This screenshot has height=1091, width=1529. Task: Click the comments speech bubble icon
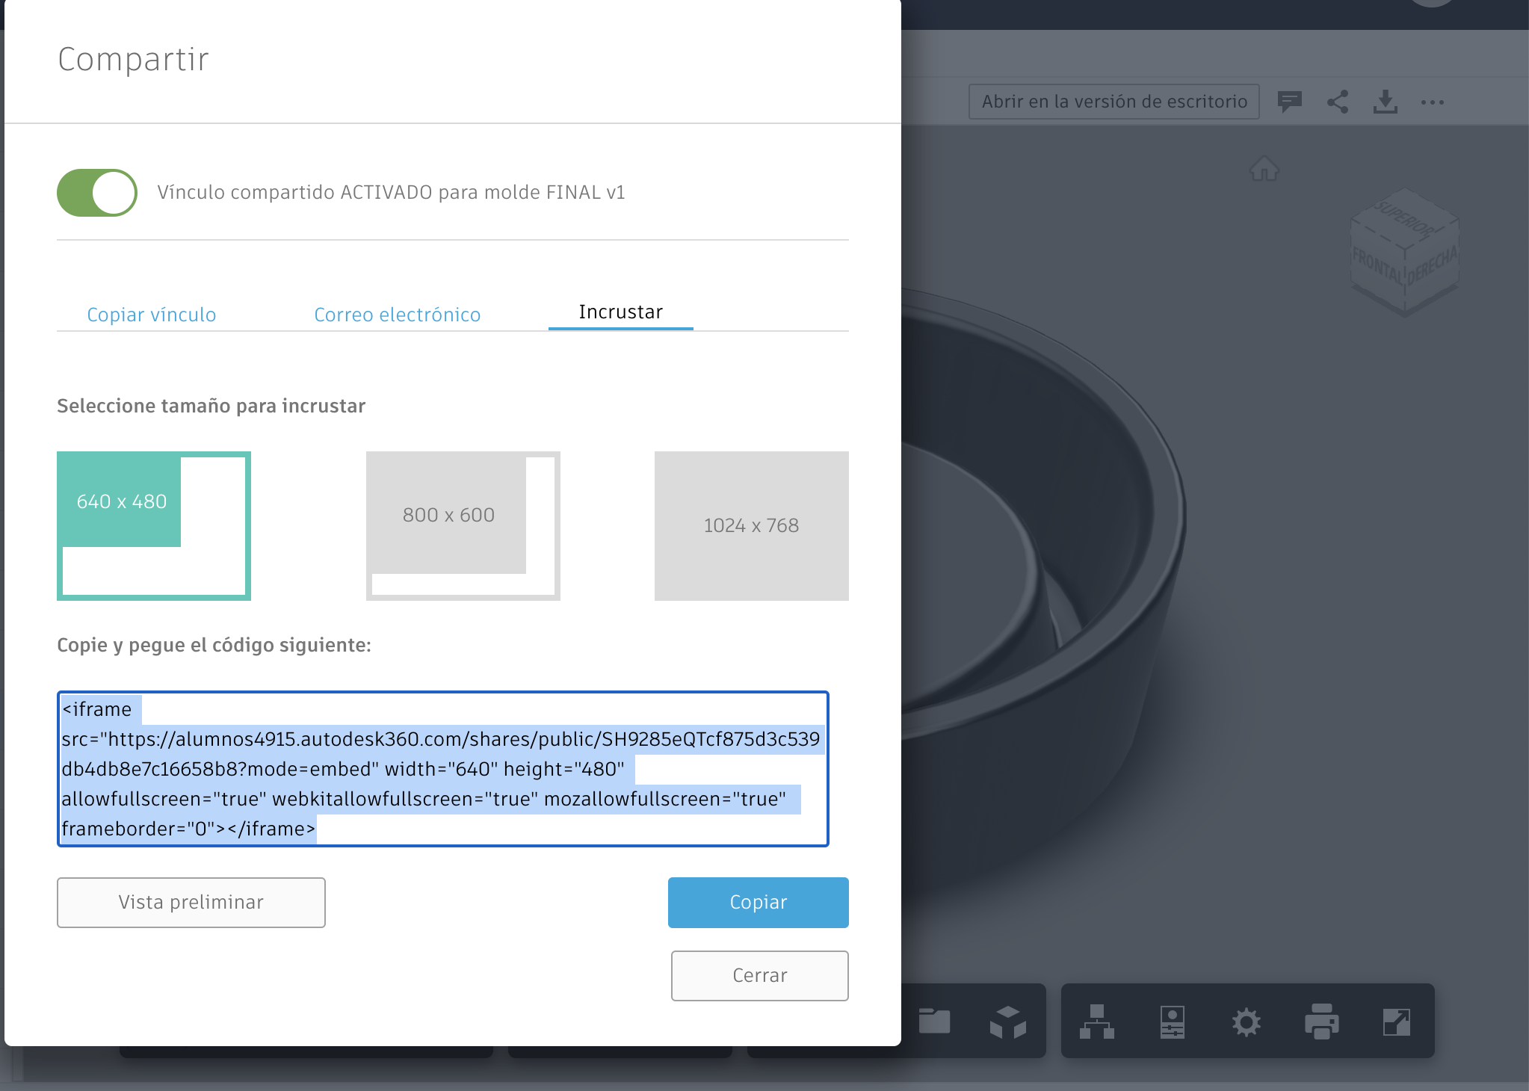point(1289,102)
